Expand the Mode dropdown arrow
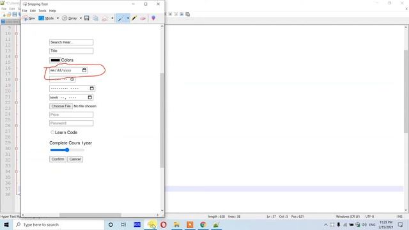The height and width of the screenshot is (230, 409). (58, 19)
